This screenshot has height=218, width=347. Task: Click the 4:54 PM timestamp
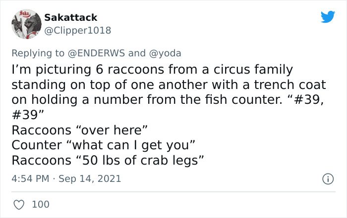coord(31,178)
